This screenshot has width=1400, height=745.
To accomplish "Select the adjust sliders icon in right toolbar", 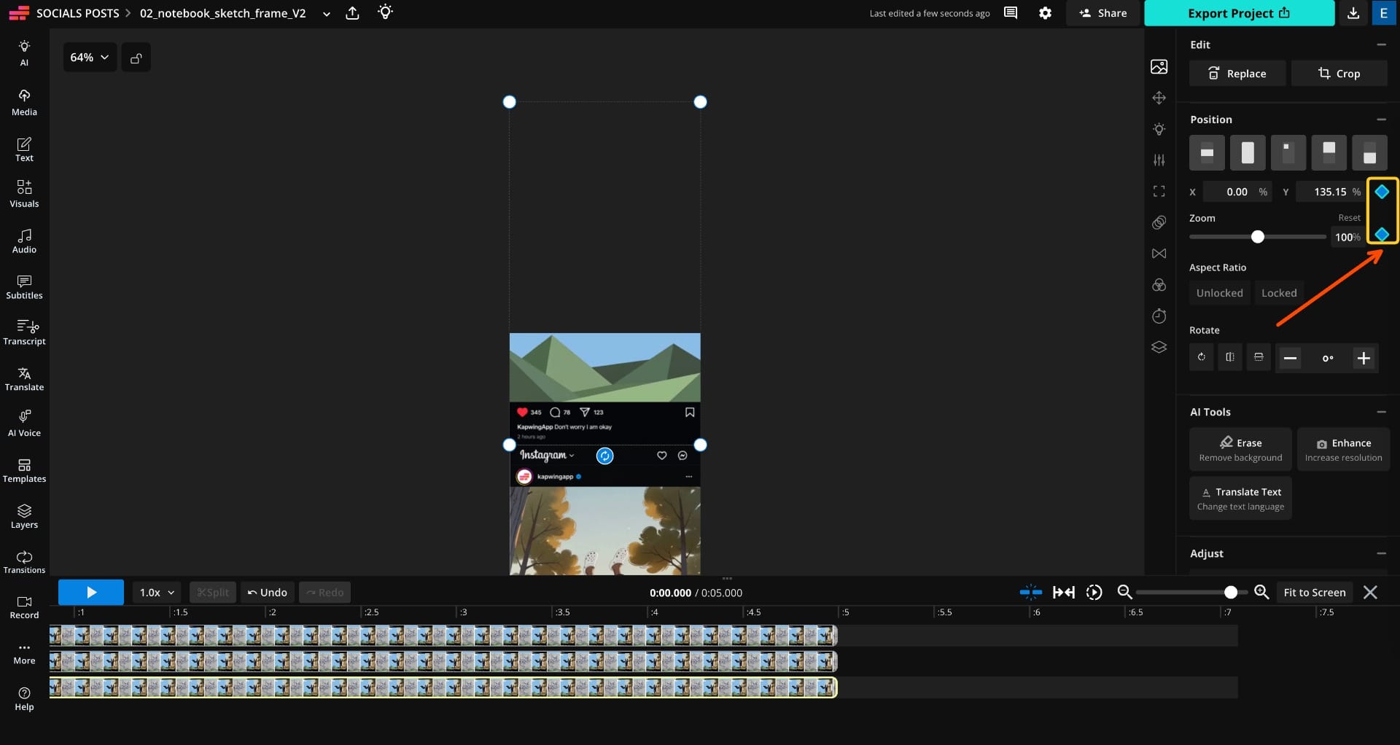I will tap(1159, 160).
